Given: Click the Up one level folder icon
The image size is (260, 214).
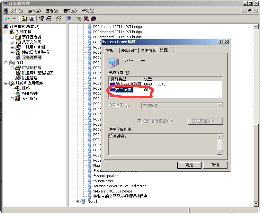Looking at the screenshot, I should point(24,19).
